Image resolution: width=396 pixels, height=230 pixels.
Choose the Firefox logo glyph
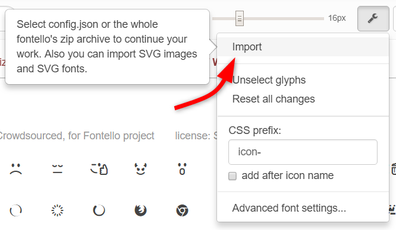click(141, 210)
